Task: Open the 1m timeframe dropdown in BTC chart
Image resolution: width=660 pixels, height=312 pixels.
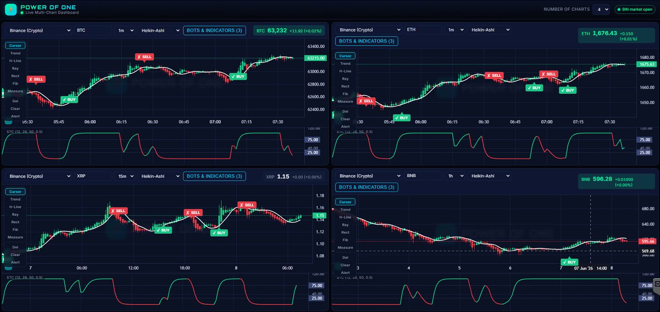Action: pos(124,31)
